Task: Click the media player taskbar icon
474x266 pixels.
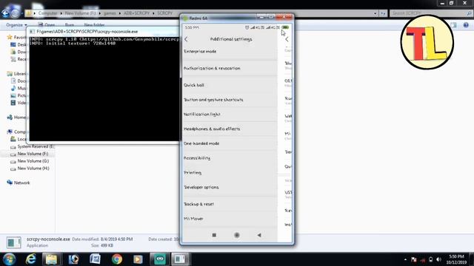Action: click(x=138, y=259)
